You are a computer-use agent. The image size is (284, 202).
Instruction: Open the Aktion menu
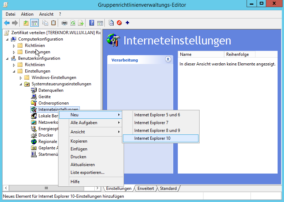[27, 14]
